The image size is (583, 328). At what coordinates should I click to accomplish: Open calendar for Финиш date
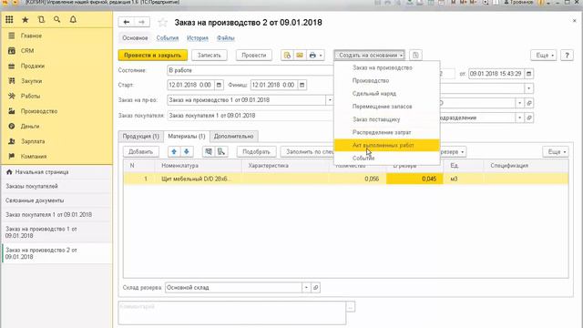(x=302, y=85)
